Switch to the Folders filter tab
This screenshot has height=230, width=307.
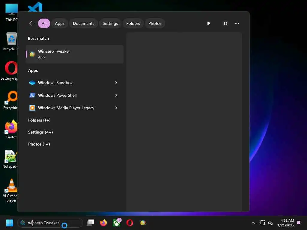[133, 23]
